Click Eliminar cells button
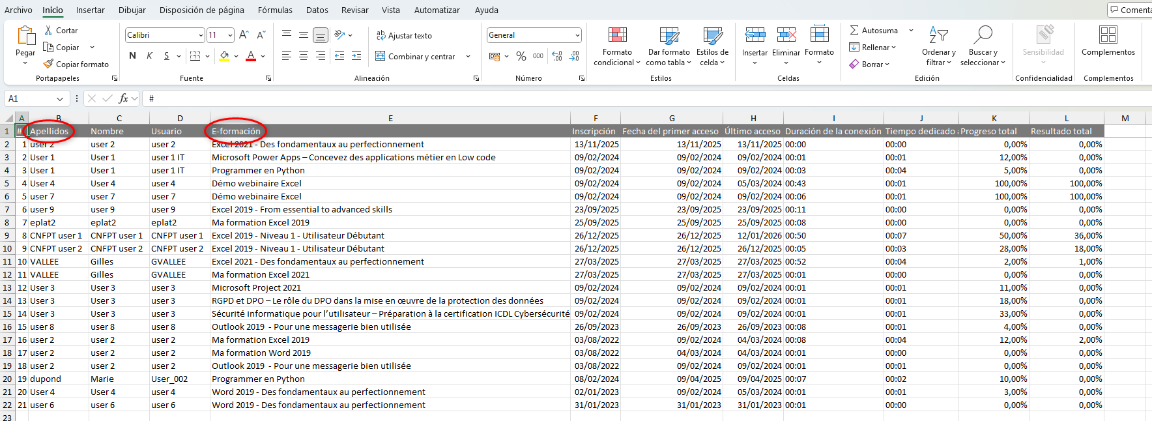Image resolution: width=1152 pixels, height=421 pixels. 786,46
